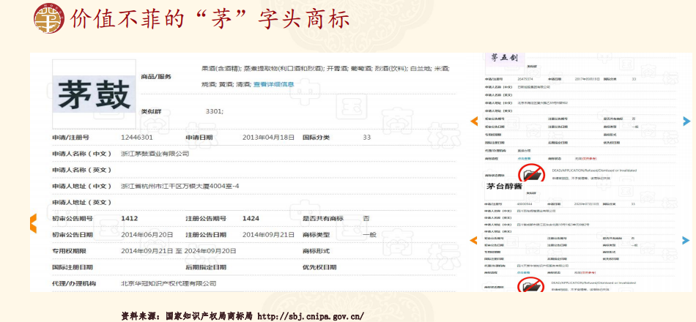
Task: Click the blue next arrow of the 茅五剑 record
Action: 686,121
